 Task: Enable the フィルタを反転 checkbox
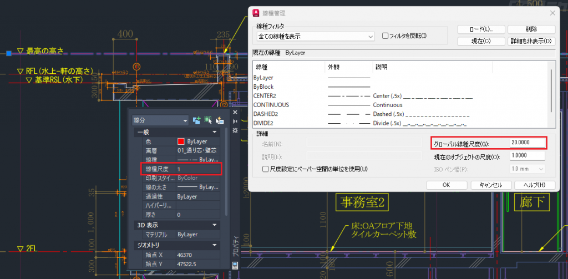386,37
